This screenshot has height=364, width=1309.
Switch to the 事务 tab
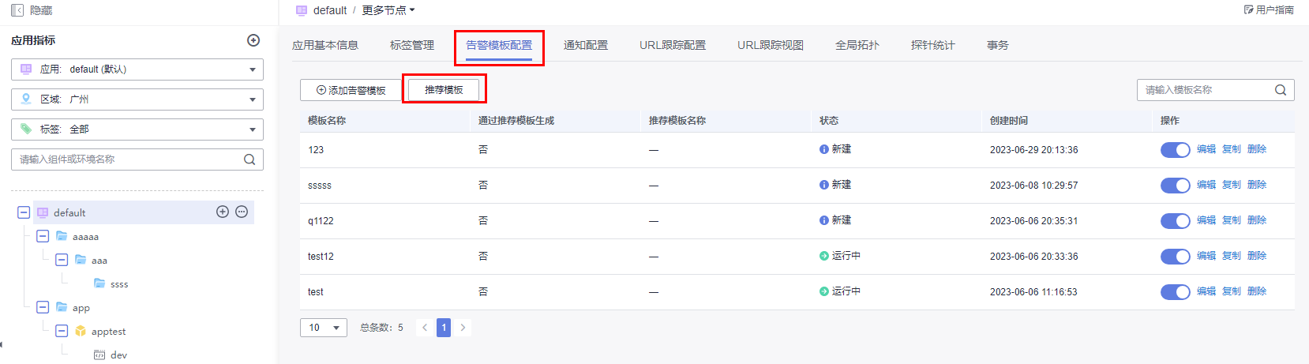point(998,45)
